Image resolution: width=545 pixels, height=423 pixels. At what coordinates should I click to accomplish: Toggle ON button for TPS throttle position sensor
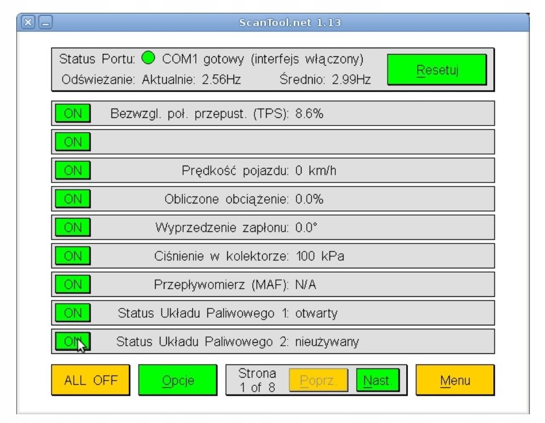(x=72, y=114)
